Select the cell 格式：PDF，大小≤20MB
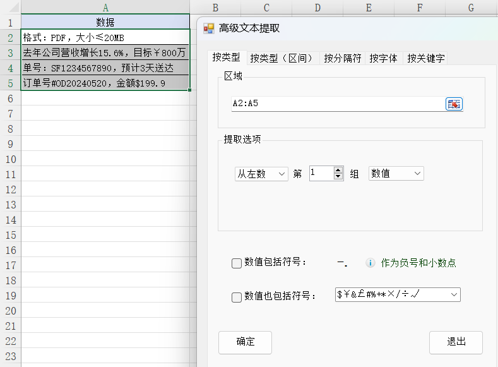Screen dimensions: 498x367 tap(105, 37)
